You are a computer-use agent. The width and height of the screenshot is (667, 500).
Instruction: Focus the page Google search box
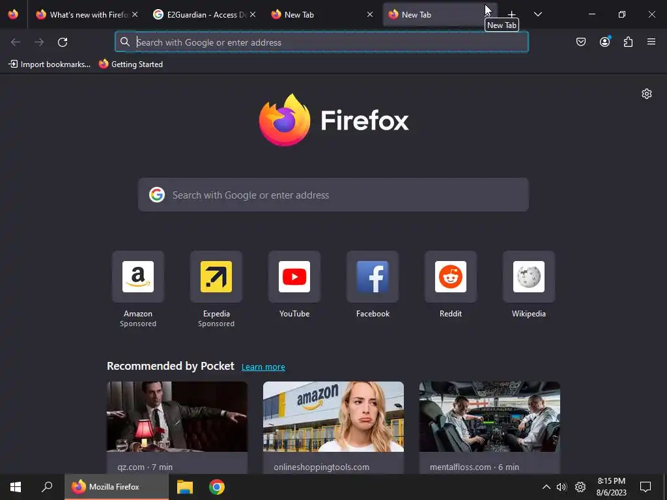pos(333,195)
